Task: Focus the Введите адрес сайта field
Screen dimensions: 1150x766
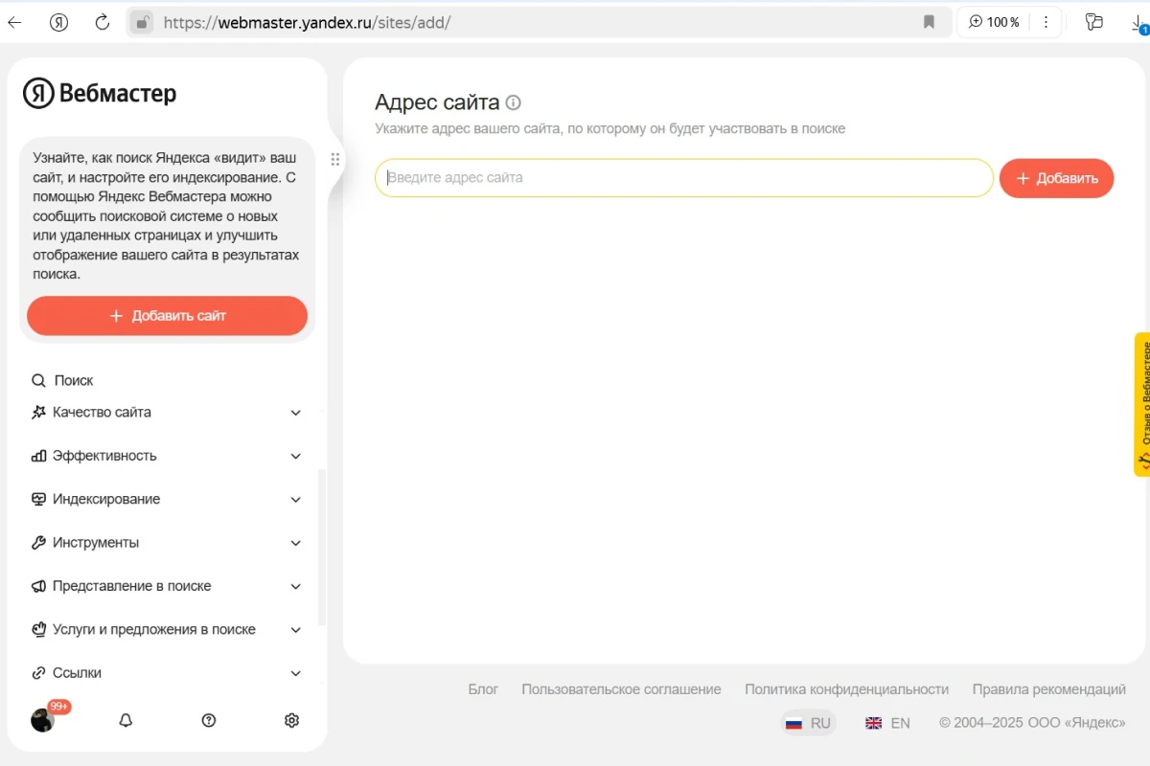Action: (x=683, y=178)
